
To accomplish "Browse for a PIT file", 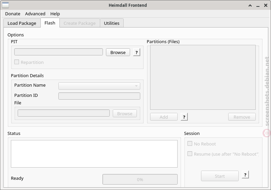I will point(118,52).
